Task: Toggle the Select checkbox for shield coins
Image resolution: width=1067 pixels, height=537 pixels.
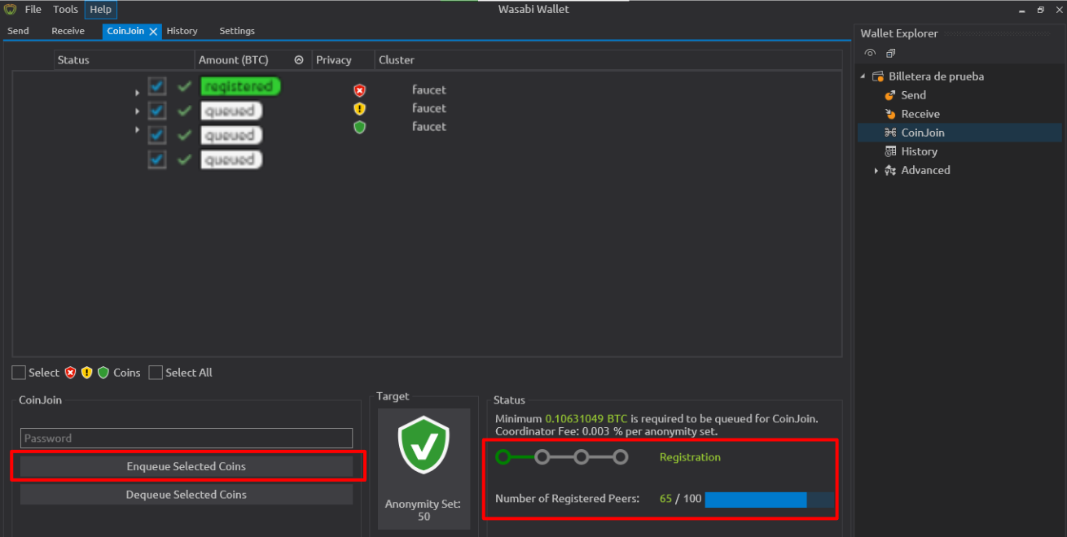Action: [18, 372]
